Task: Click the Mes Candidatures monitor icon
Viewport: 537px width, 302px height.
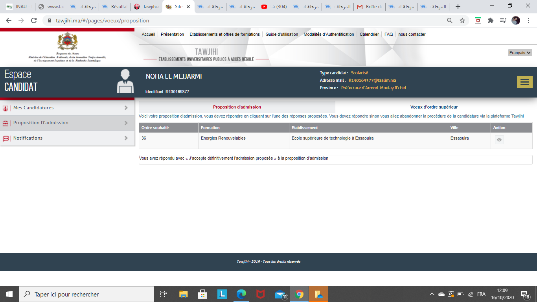Action: (x=6, y=108)
